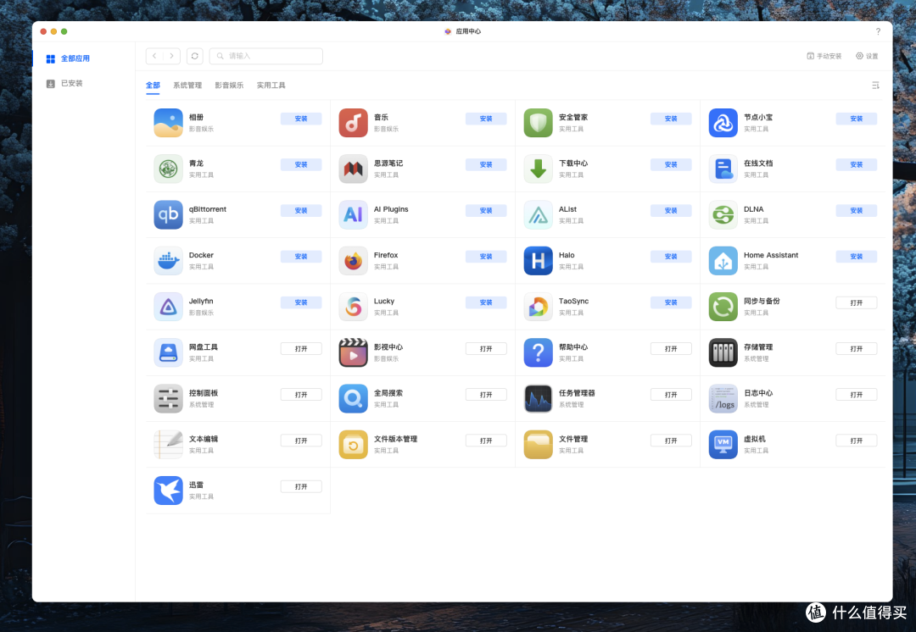Screen dimensions: 916x632
Task: Click the Firefox app icon
Action: coord(354,261)
